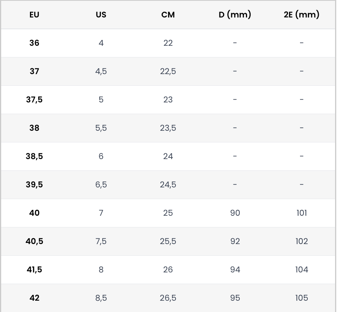
Task: Click the 26,5 CM value
Action: pos(168,298)
